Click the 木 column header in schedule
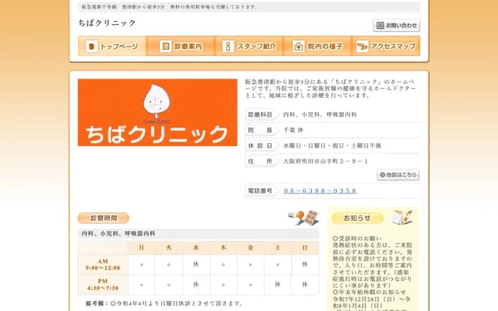This screenshot has height=311, width=498. [x=223, y=247]
